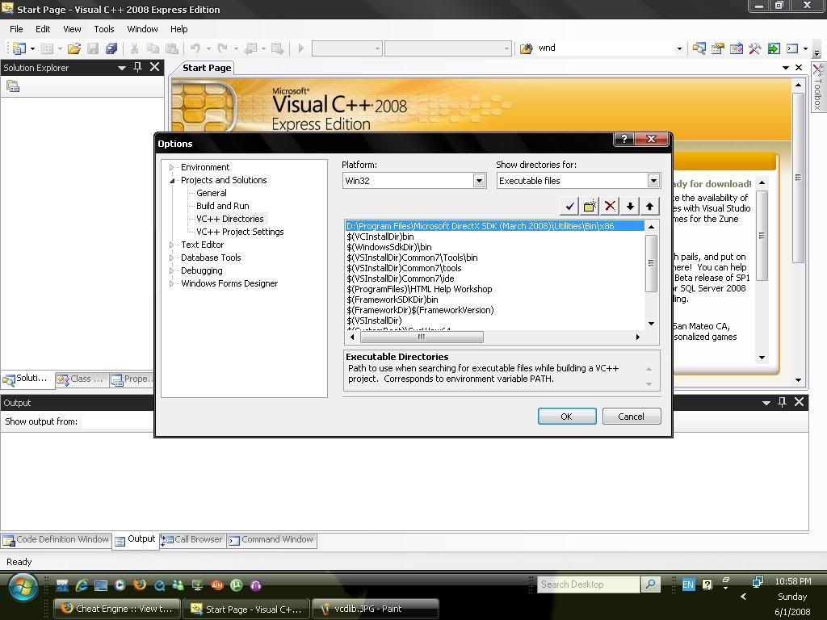Image resolution: width=827 pixels, height=620 pixels.
Task: Switch to vcdlib.JPG Paint taskbar window
Action: point(376,609)
